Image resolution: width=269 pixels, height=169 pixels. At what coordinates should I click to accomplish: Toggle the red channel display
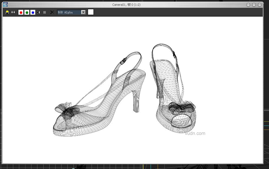click(21, 12)
